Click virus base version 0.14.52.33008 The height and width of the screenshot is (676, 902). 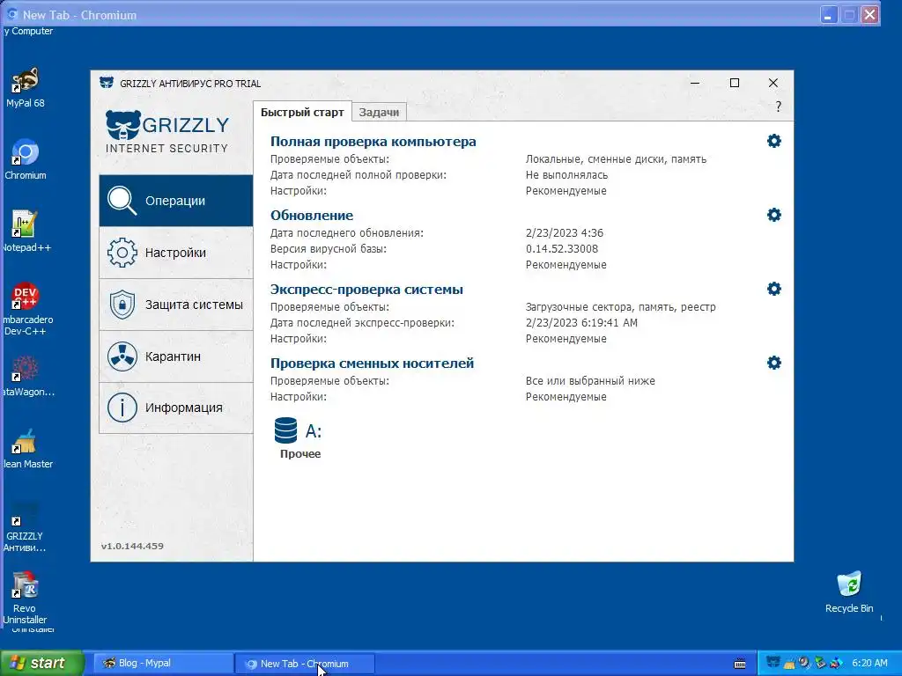(x=561, y=249)
